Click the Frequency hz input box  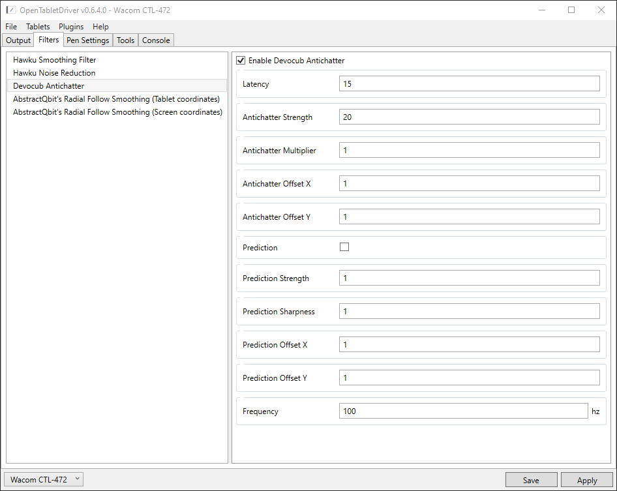point(463,411)
